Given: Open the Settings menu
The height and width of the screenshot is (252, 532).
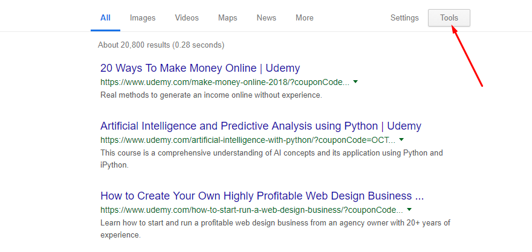Looking at the screenshot, I should coord(404,18).
